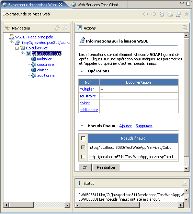The width and height of the screenshot is (193, 214).
Task: Open multiplier link in Opérations table
Action: point(87,89)
